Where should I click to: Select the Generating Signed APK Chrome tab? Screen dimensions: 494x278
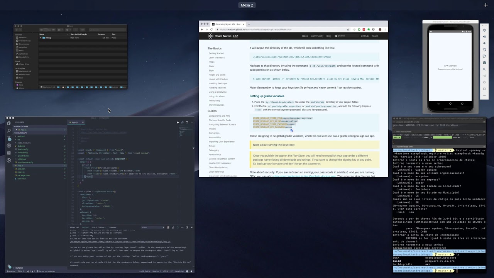pos(228,24)
